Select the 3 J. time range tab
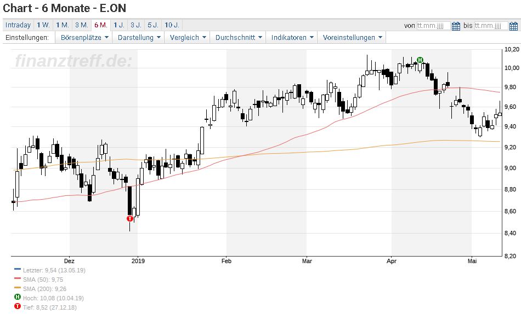 135,25
